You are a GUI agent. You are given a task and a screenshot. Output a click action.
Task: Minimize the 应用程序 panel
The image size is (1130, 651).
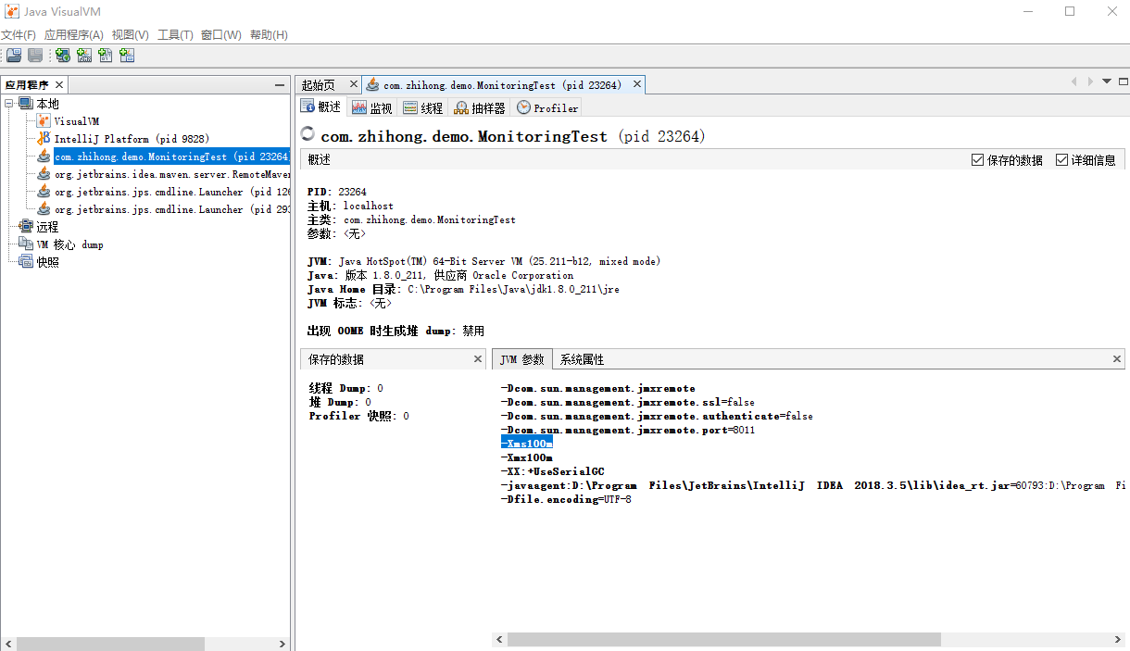(x=280, y=84)
